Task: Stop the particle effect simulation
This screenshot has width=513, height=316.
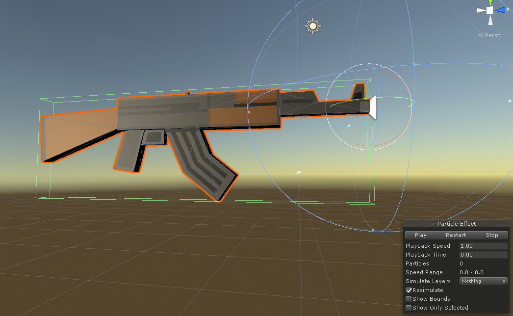Action: click(x=491, y=235)
